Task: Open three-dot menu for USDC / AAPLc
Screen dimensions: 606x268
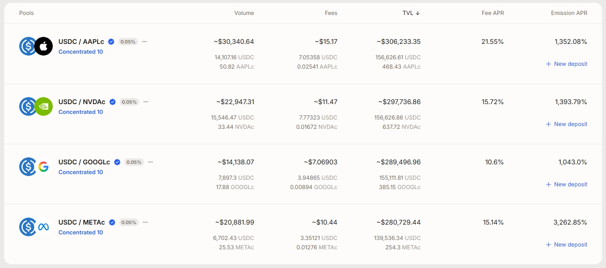Action: (144, 42)
